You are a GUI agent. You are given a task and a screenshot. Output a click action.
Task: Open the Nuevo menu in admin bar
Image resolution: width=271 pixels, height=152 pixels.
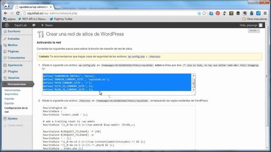pyautogui.click(x=47, y=25)
